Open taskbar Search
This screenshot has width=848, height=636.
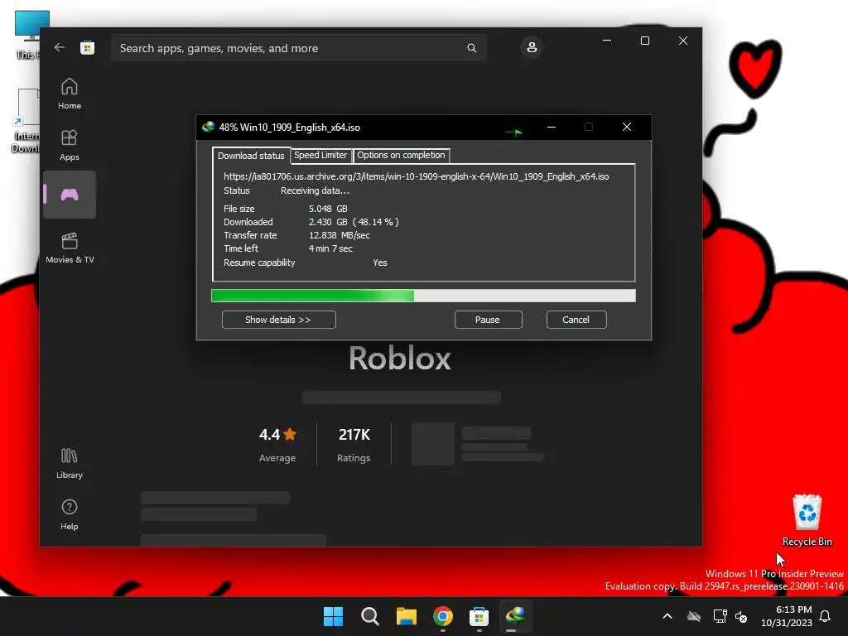[370, 616]
